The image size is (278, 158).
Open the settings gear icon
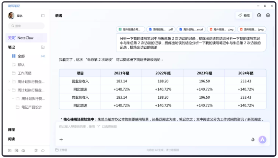point(268,15)
